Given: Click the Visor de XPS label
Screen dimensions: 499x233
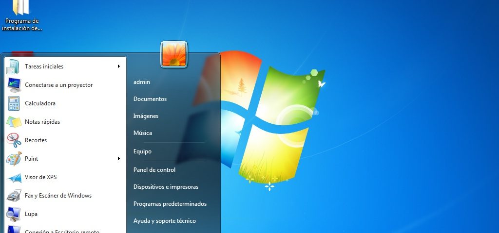Looking at the screenshot, I should [41, 177].
